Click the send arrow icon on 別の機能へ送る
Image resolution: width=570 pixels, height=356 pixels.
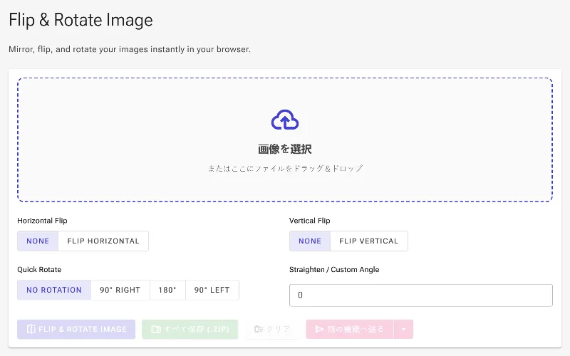click(319, 329)
